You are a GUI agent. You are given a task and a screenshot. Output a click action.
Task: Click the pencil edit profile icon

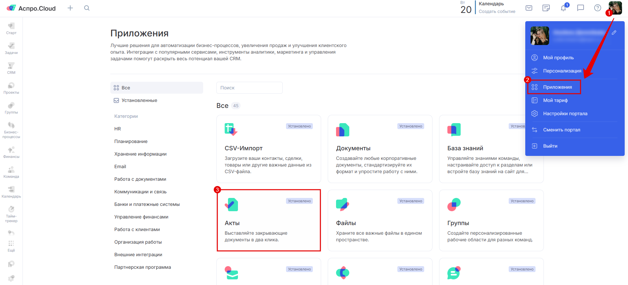click(614, 32)
